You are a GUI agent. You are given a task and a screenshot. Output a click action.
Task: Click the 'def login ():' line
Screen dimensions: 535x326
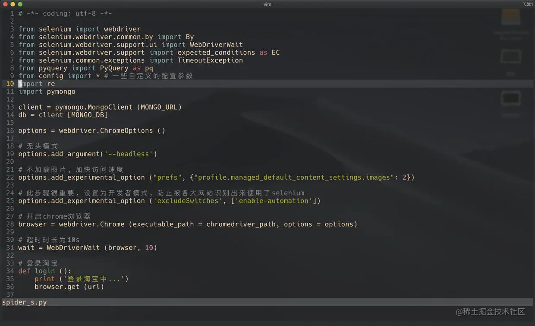44,271
